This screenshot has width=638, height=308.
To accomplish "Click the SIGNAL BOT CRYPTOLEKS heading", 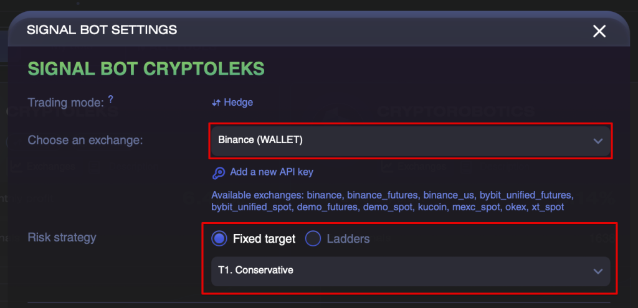I will 146,69.
